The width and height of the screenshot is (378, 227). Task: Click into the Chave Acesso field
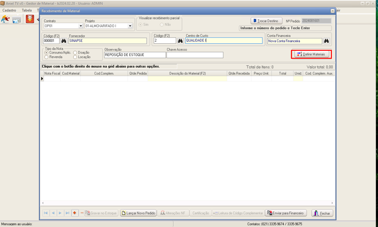pos(195,55)
